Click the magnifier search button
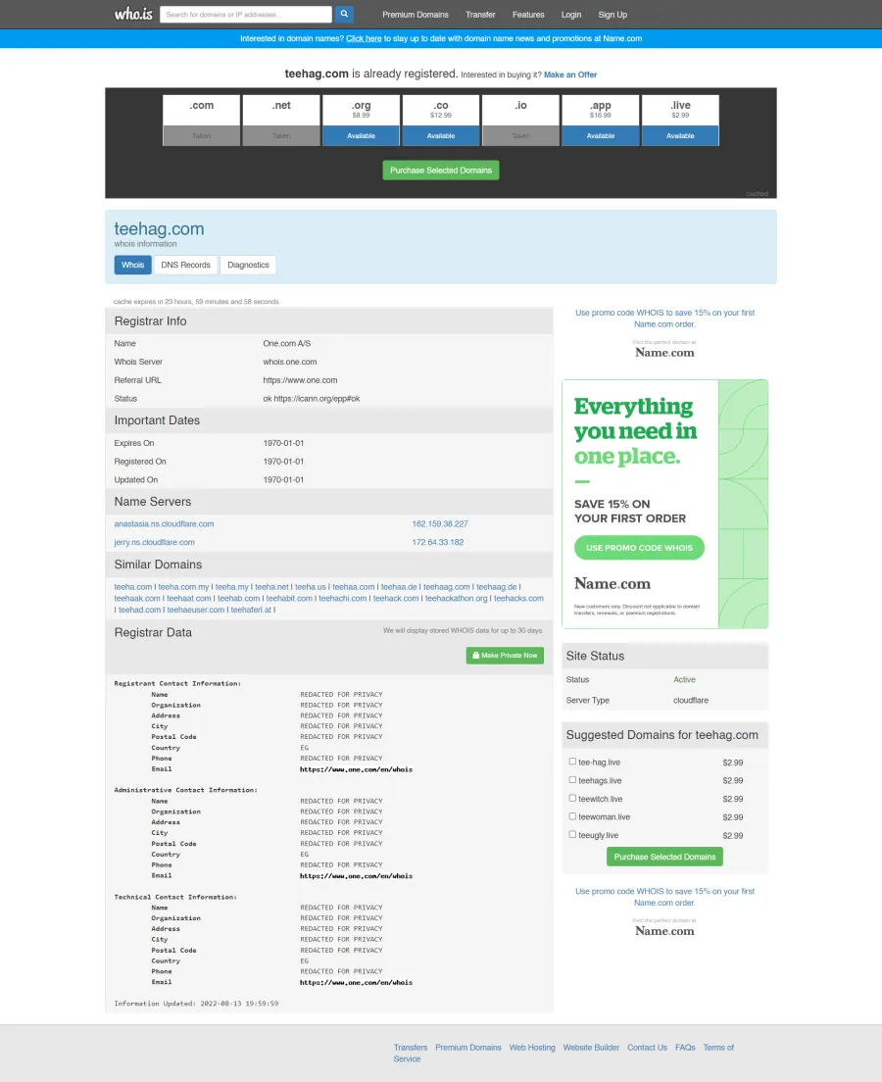The height and width of the screenshot is (1082, 882). (x=344, y=14)
